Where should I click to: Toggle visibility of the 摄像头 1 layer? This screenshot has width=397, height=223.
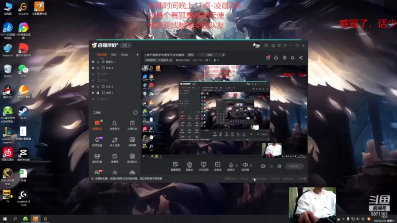93,61
